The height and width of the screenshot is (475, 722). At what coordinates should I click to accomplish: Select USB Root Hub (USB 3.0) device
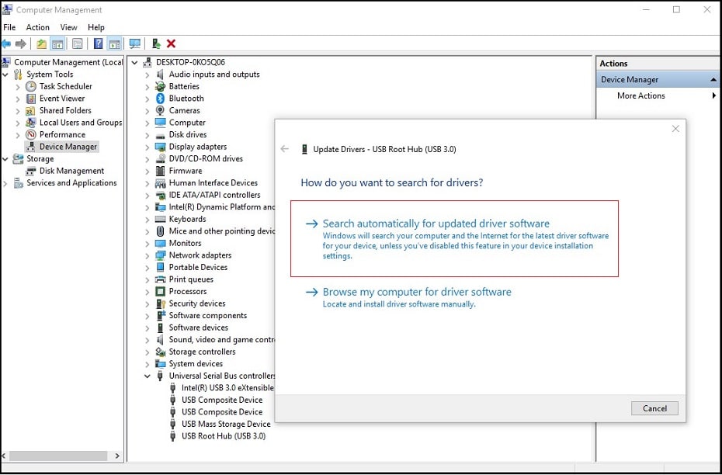click(x=224, y=436)
